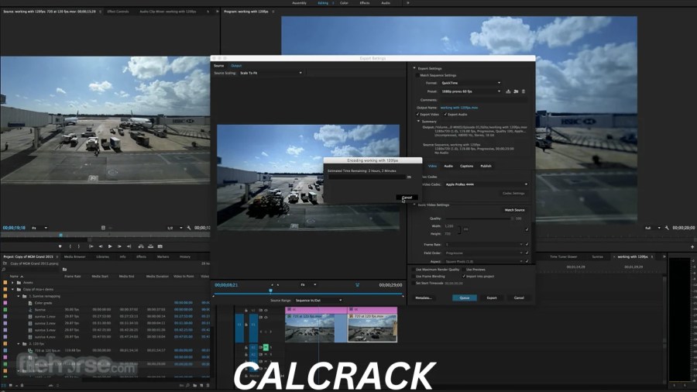Click the New Bin icon at Project panel bottom
This screenshot has height=392, width=697.
point(194,385)
